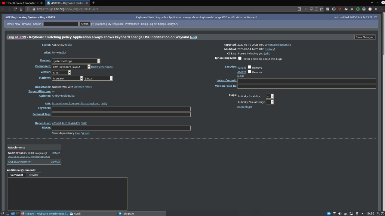Expand the hidden system tray icons arrow
Image resolution: width=385 pixels, height=216 pixels.
(x=363, y=214)
